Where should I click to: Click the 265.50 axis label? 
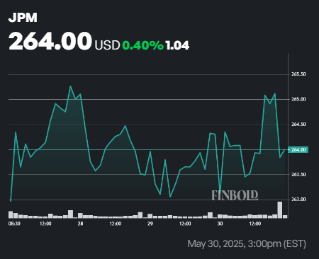click(298, 74)
